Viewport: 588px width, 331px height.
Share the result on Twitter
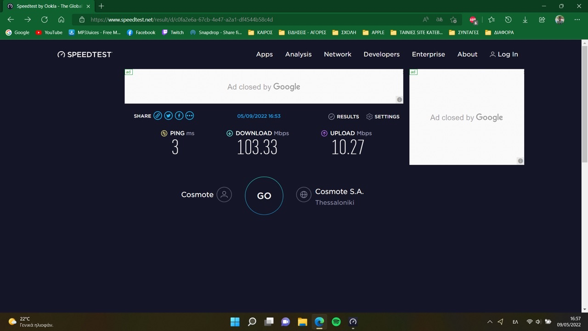tap(169, 116)
